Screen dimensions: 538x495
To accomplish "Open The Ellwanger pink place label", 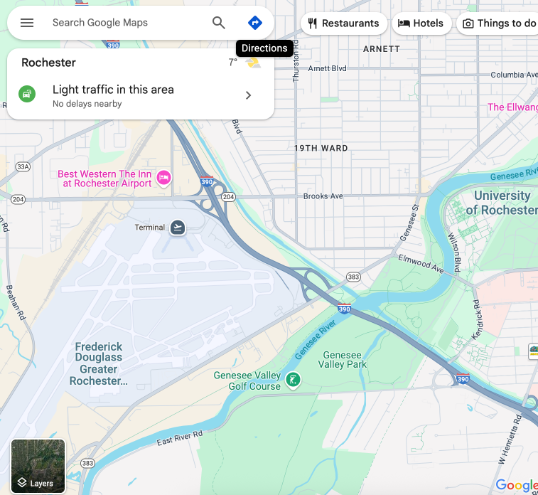I will (x=512, y=107).
